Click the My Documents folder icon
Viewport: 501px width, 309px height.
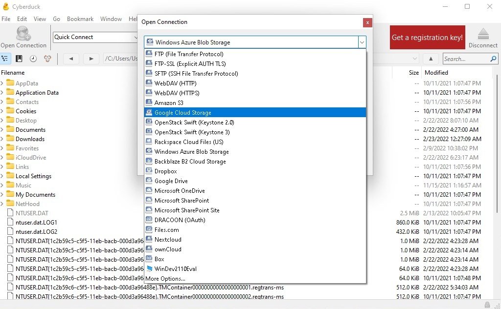pos(10,194)
